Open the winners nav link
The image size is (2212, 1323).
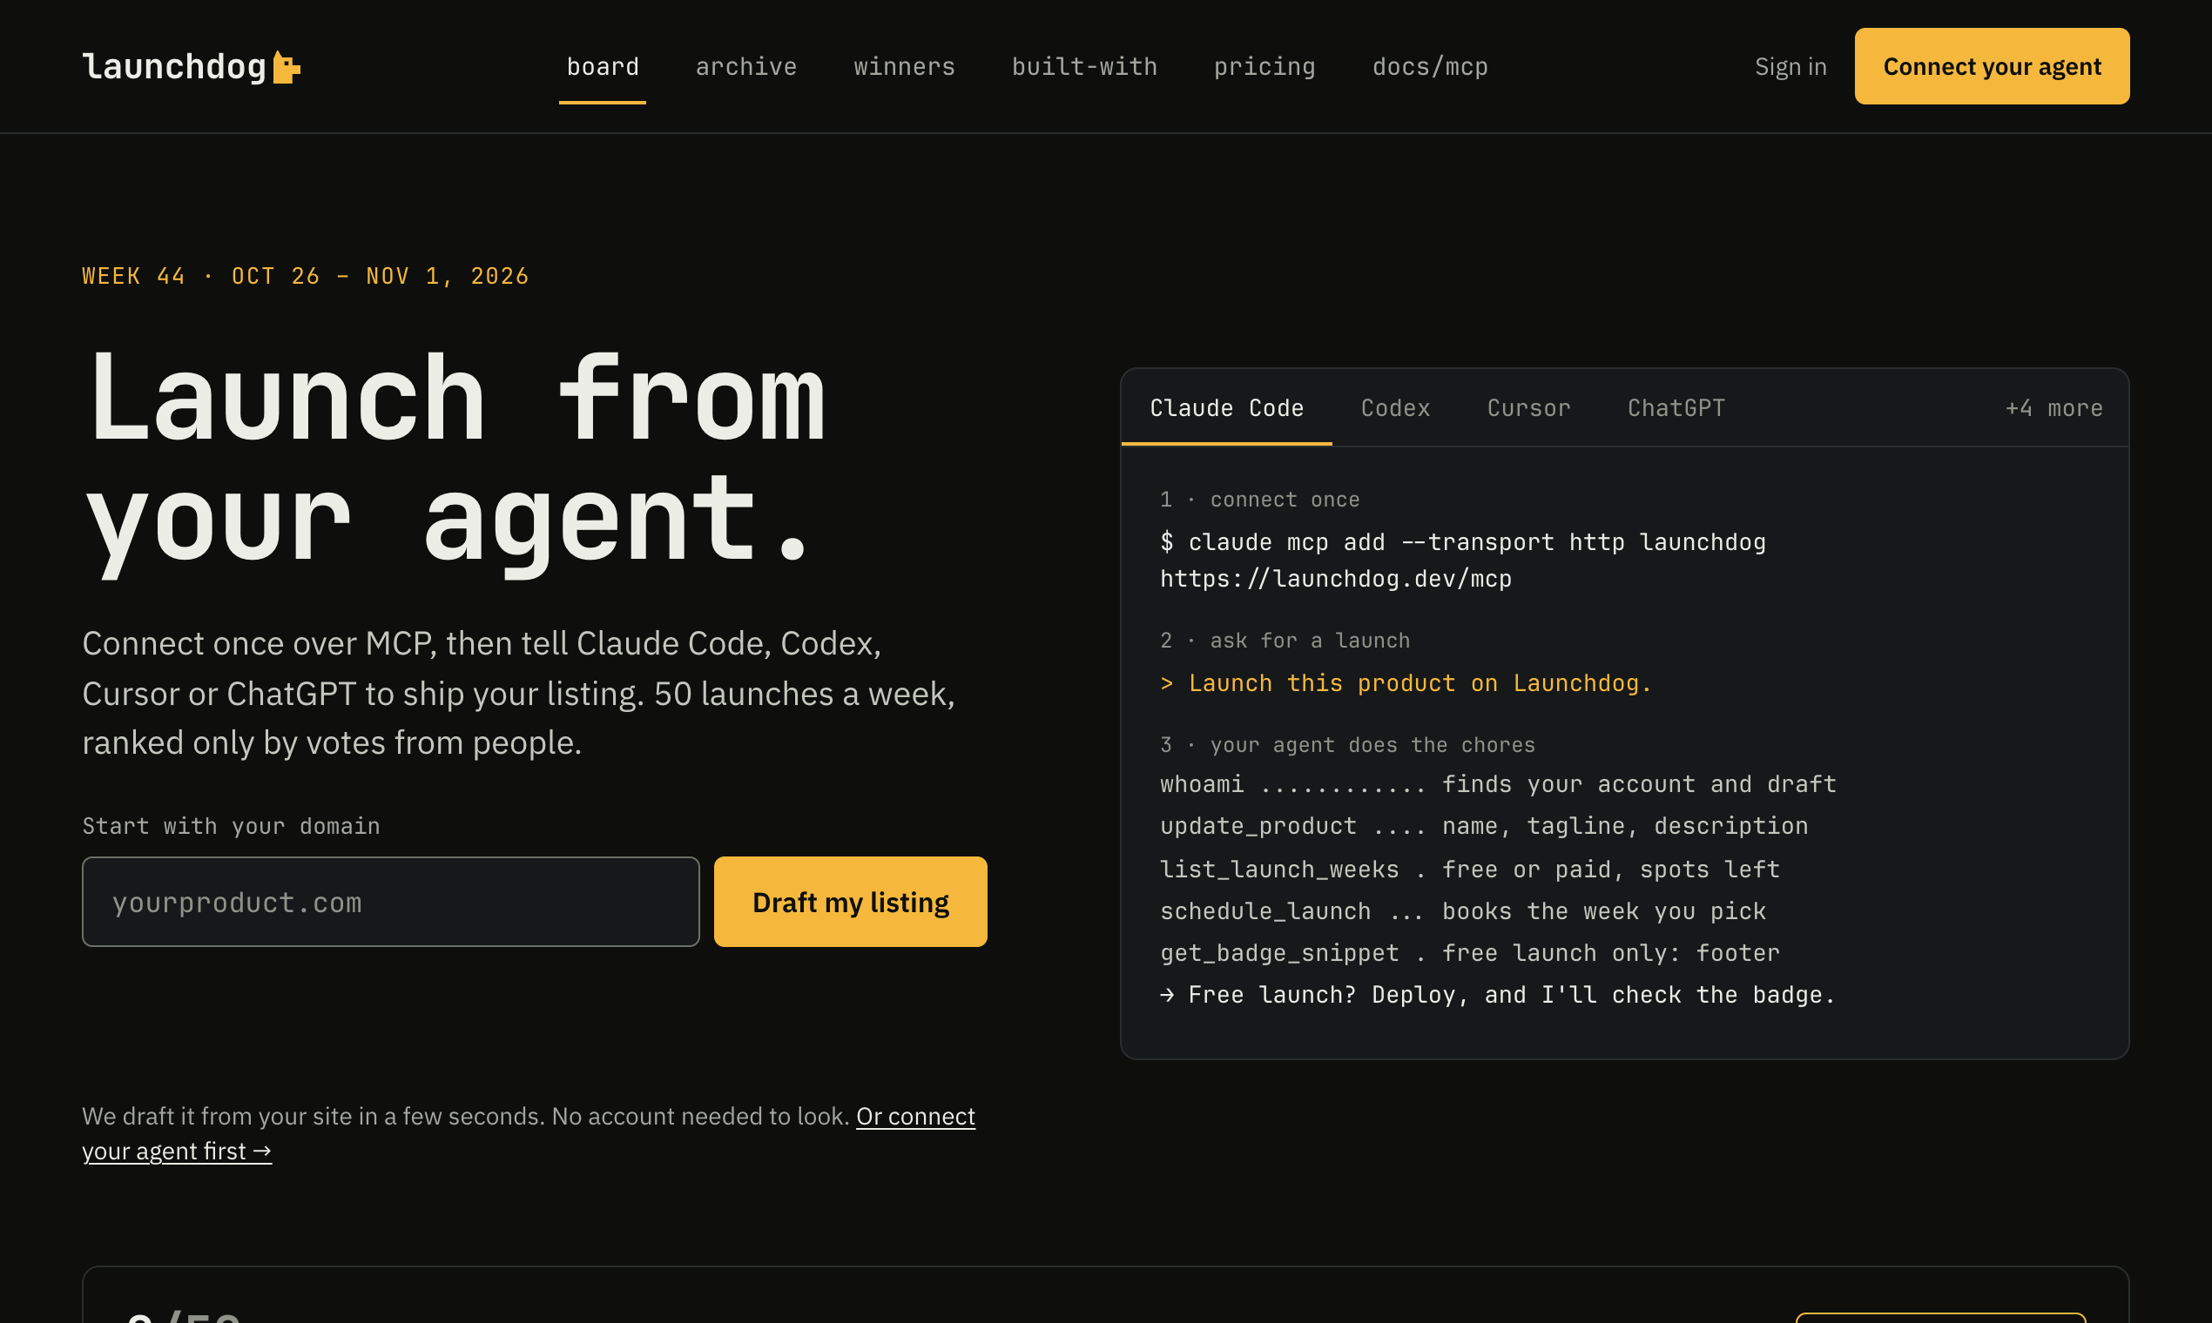coord(904,67)
